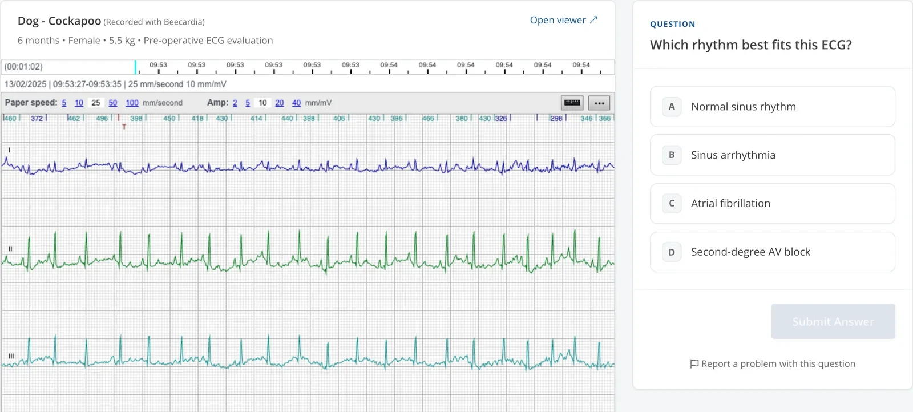Click the cyan playhead marker on the timeline
913x412 pixels.
(x=135, y=67)
